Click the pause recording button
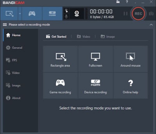 (x=125, y=14)
